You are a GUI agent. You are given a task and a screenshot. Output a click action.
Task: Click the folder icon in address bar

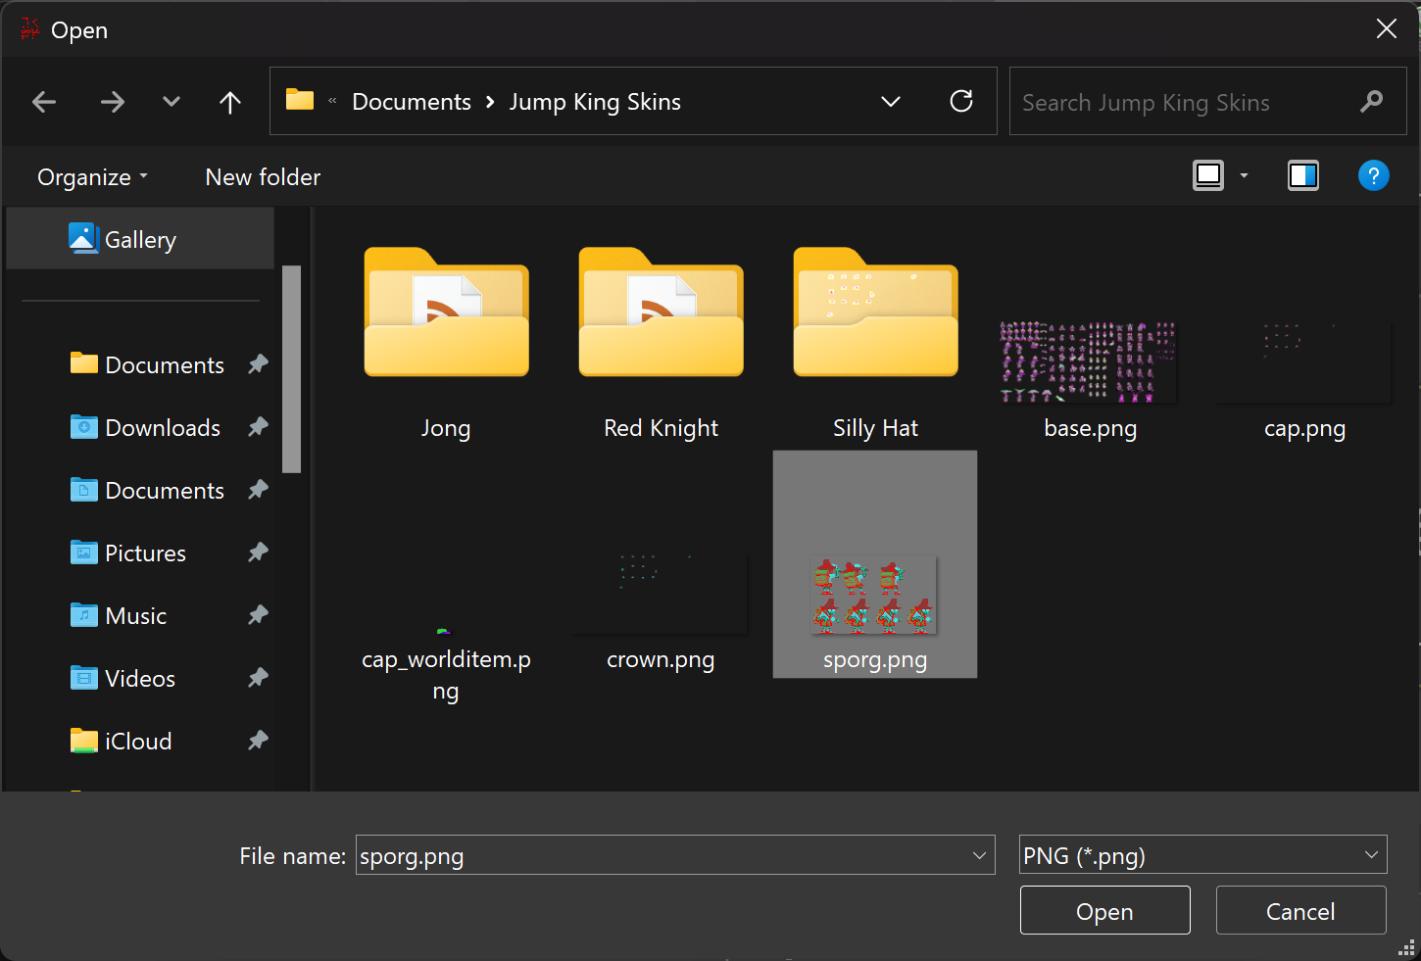(x=300, y=100)
